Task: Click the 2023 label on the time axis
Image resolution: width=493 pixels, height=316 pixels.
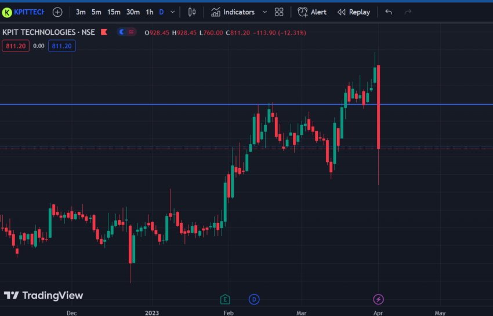Action: click(x=152, y=313)
